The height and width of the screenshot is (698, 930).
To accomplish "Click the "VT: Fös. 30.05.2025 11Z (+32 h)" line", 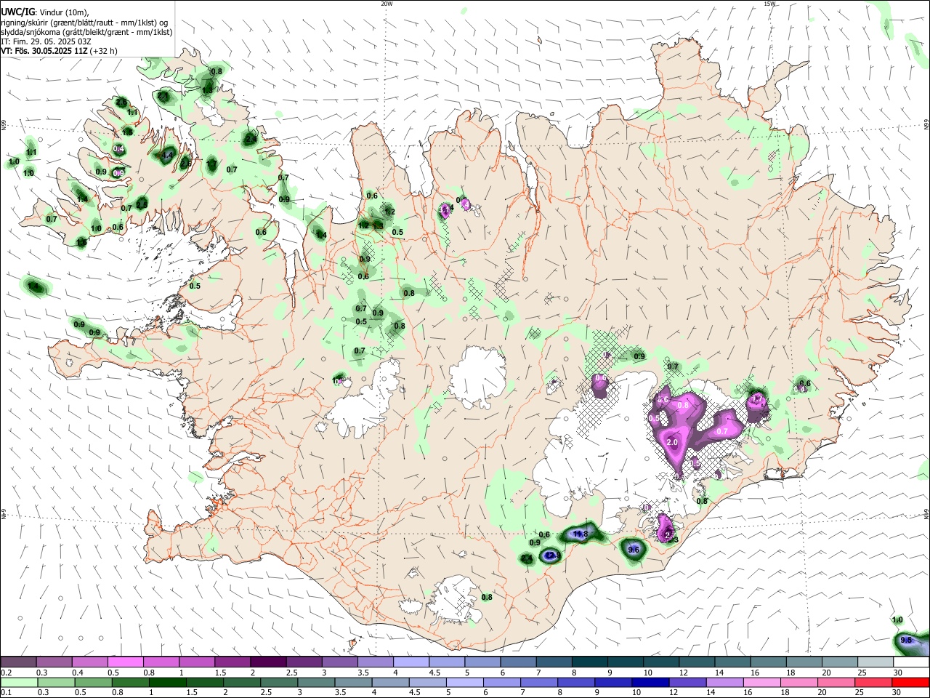I will [59, 51].
